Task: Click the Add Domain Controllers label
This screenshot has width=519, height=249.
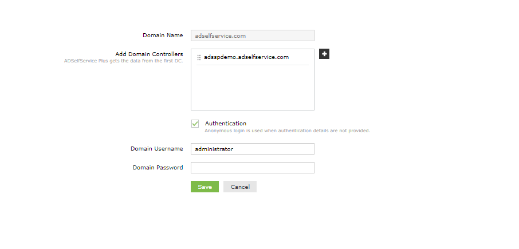Action: pos(149,54)
